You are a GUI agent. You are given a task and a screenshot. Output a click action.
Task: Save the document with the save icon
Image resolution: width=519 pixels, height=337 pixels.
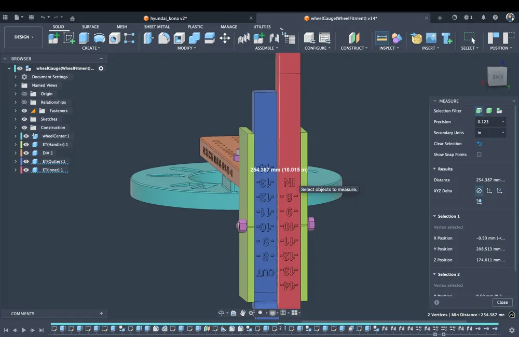coord(32,17)
